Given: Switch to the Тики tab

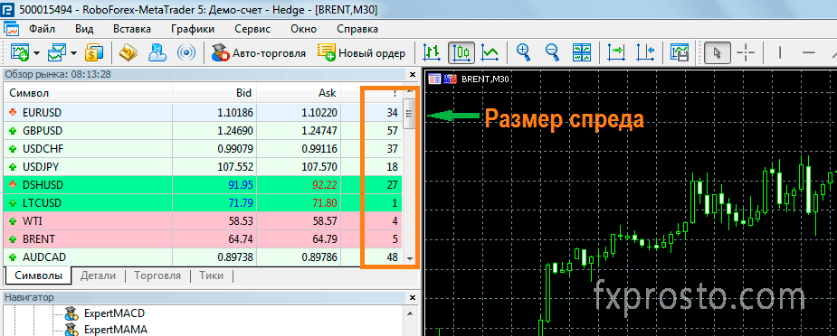Looking at the screenshot, I should coord(212,275).
